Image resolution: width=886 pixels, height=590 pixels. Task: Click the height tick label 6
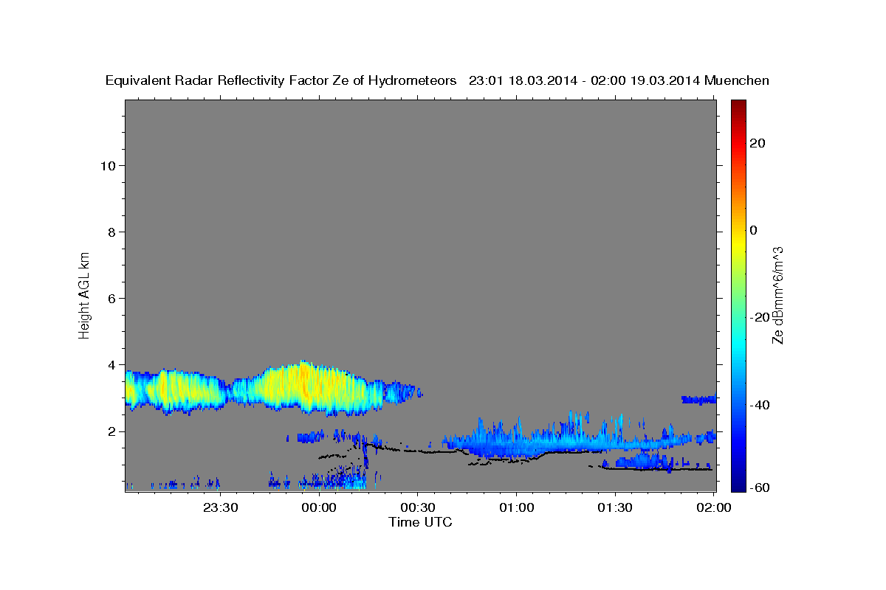click(x=111, y=299)
